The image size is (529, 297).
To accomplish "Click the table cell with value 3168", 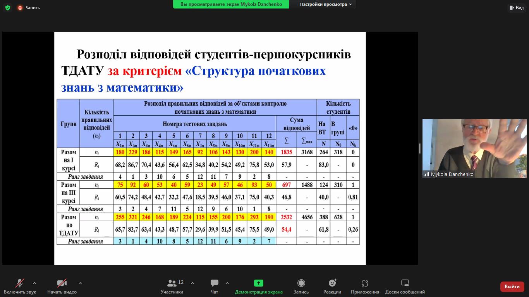I will click(x=307, y=152).
